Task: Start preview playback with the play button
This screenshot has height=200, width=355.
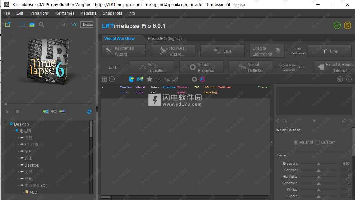Action: (x=7, y=112)
